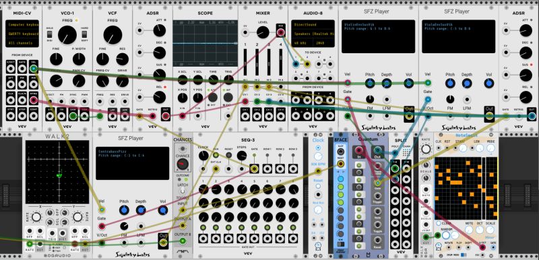This screenshot has width=539, height=260.
Task: Open MIDI-CV device selector showing QWERTY keyboard
Action: [x=22, y=34]
